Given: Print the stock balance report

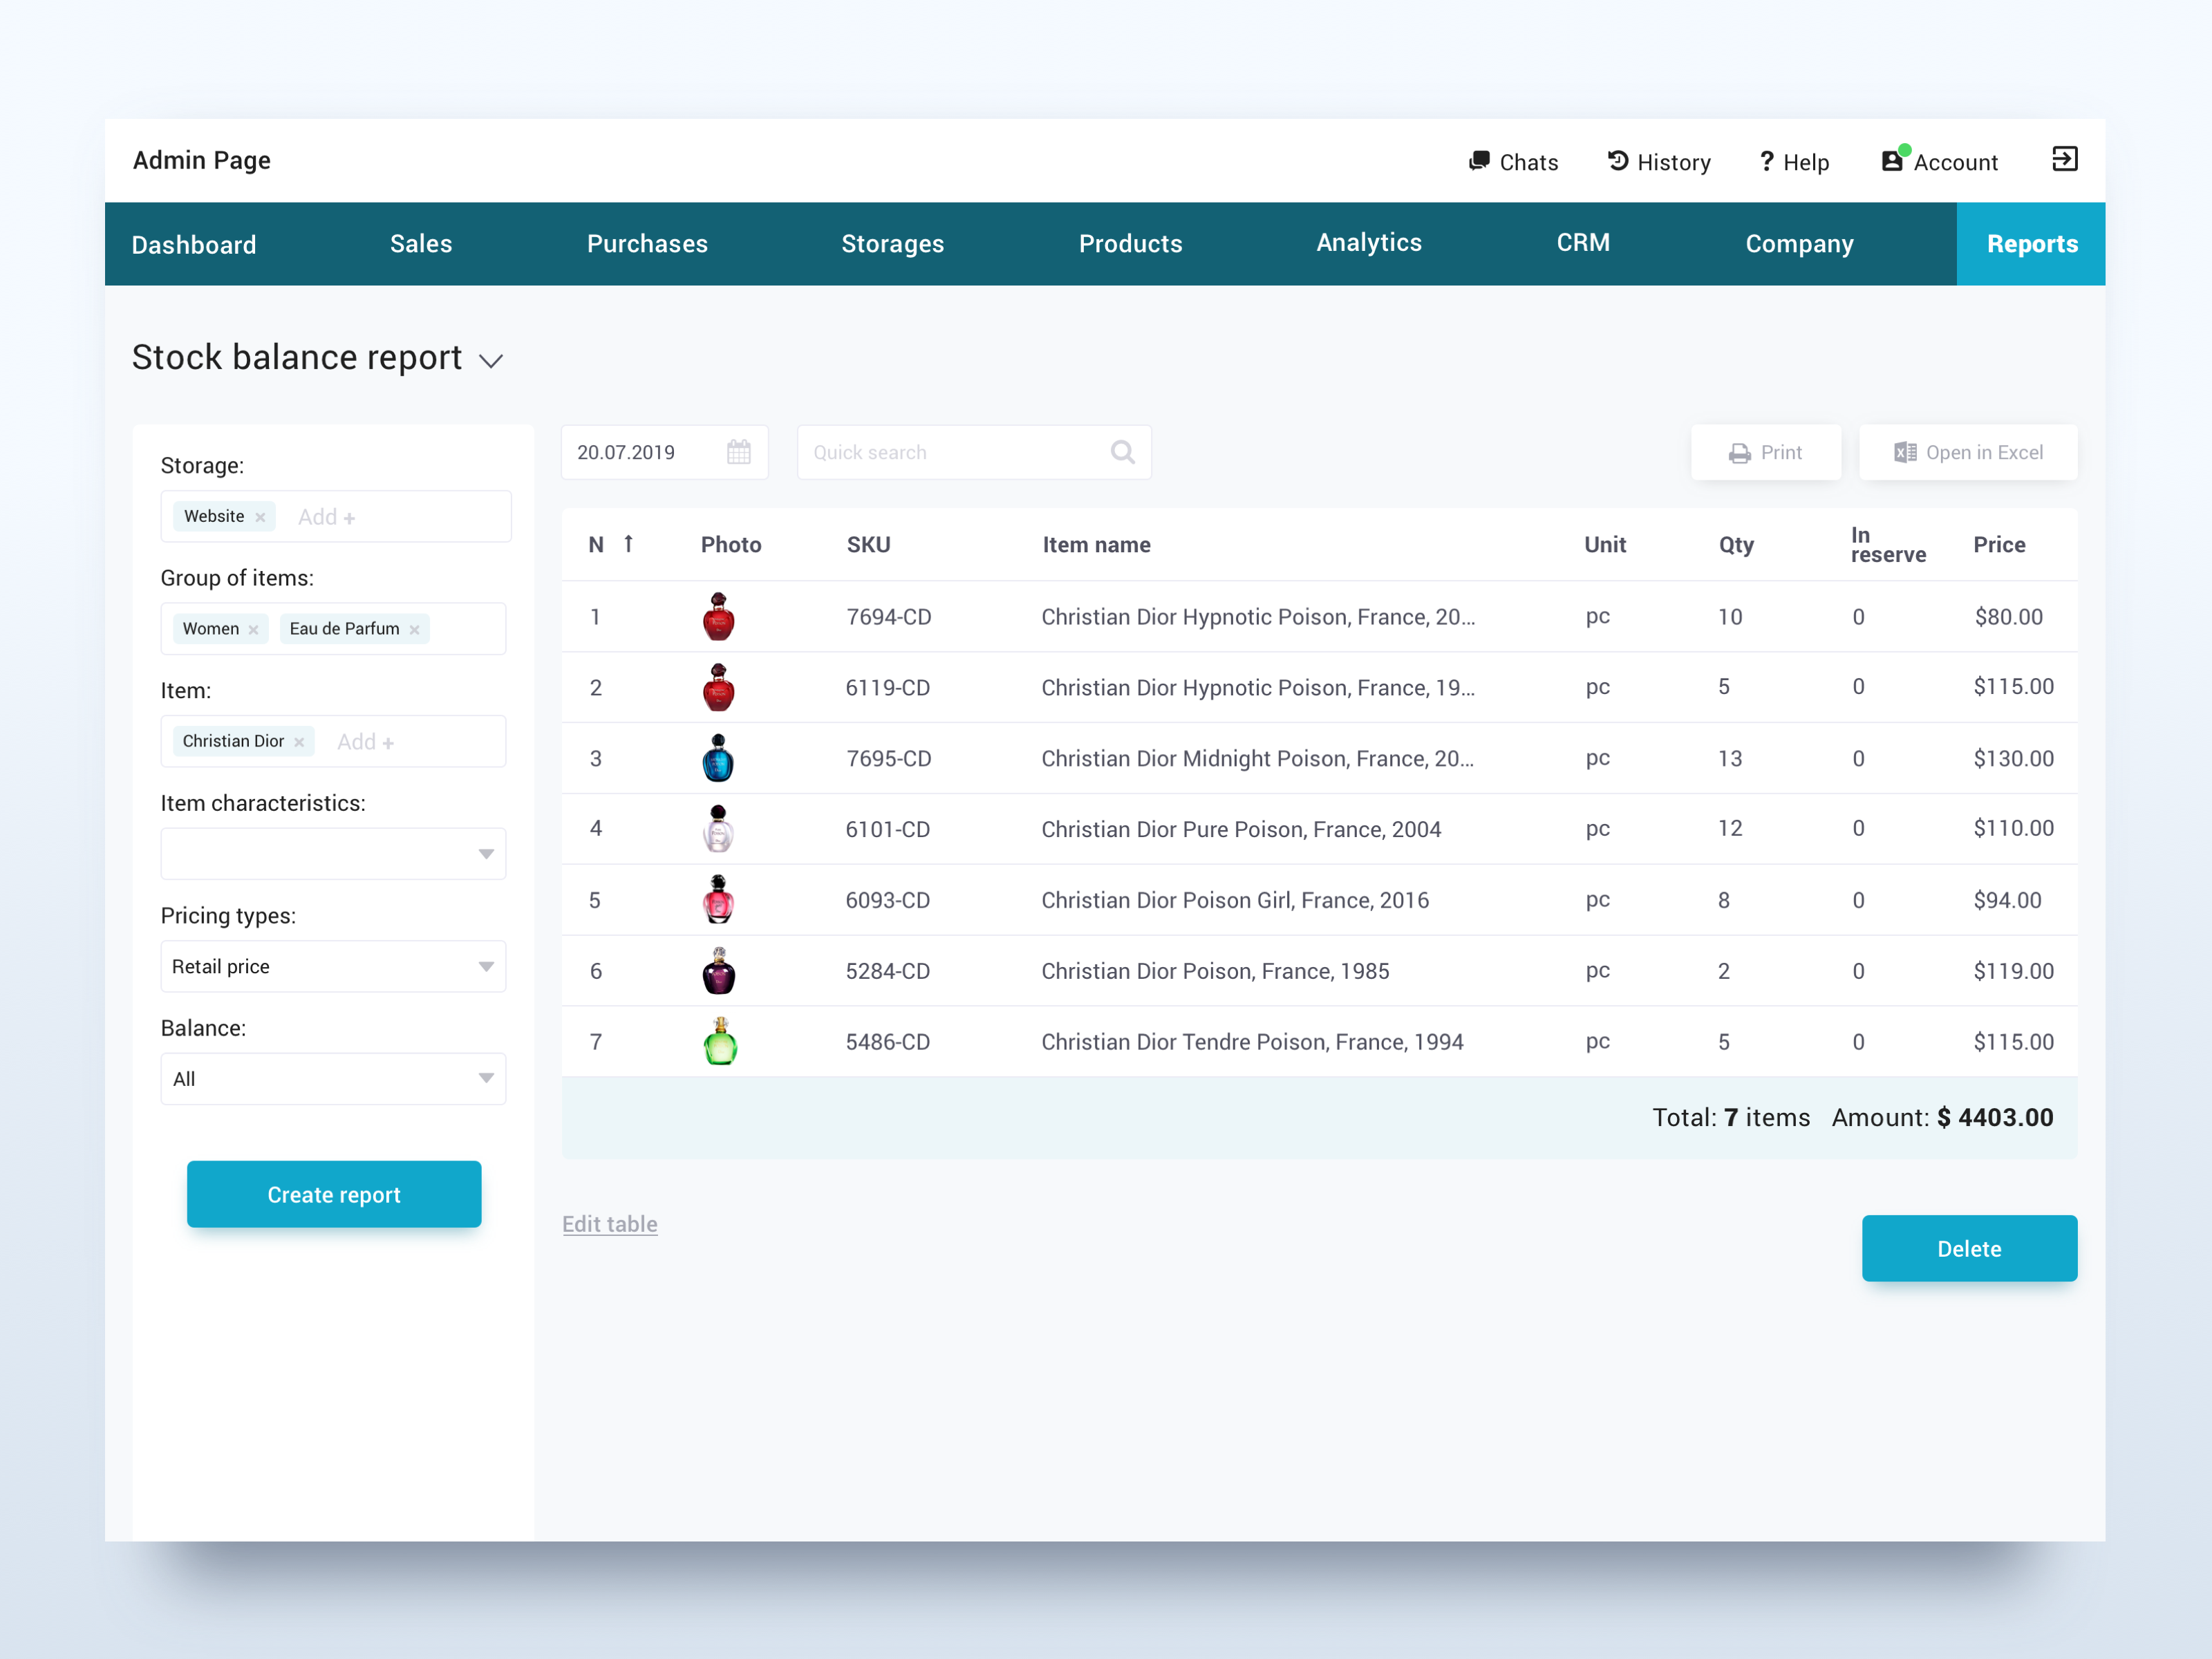Looking at the screenshot, I should 1765,452.
